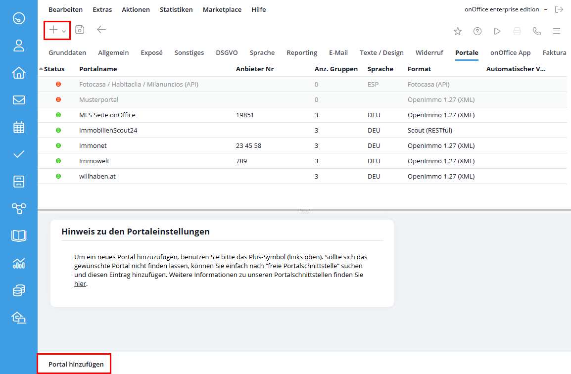Select the MLS Seite onOffice row
571x374 pixels.
(x=302, y=115)
